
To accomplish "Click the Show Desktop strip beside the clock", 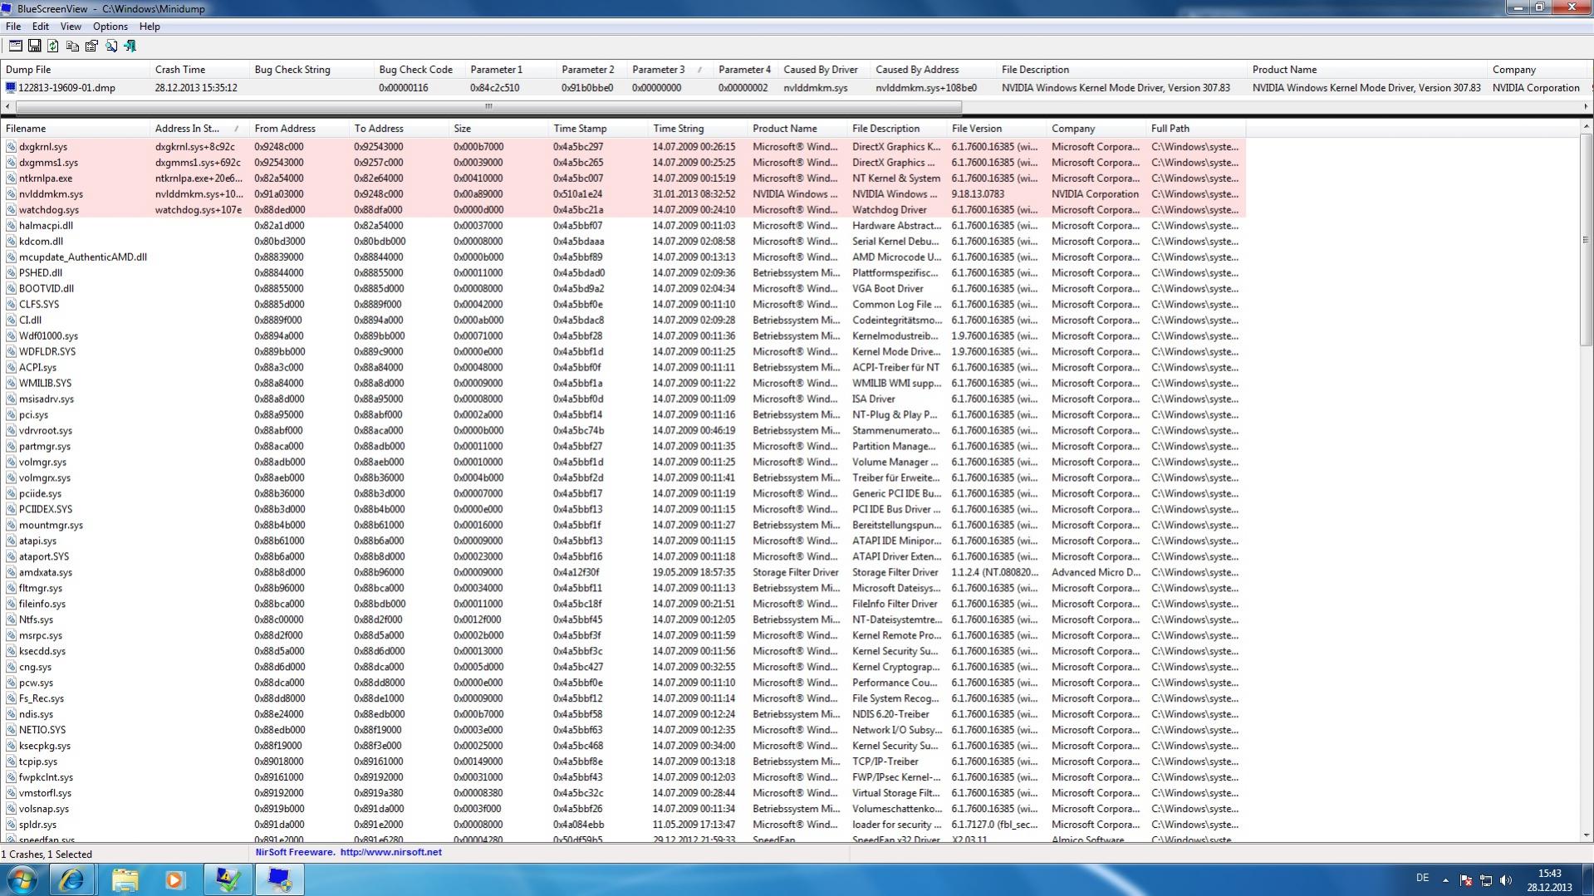I will pyautogui.click(x=1587, y=879).
